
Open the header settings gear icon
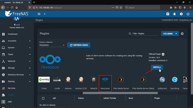pos(181,14)
